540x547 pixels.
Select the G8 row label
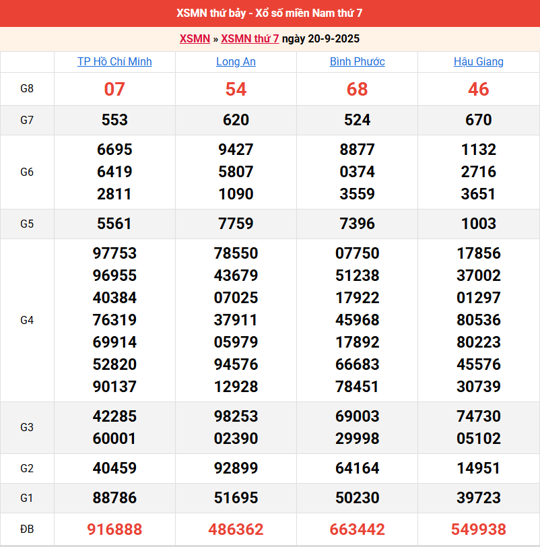click(27, 89)
